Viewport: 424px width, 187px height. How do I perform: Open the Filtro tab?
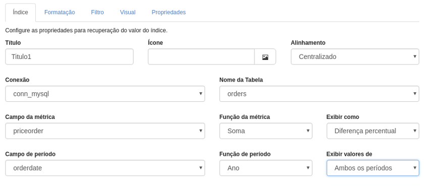coord(97,13)
